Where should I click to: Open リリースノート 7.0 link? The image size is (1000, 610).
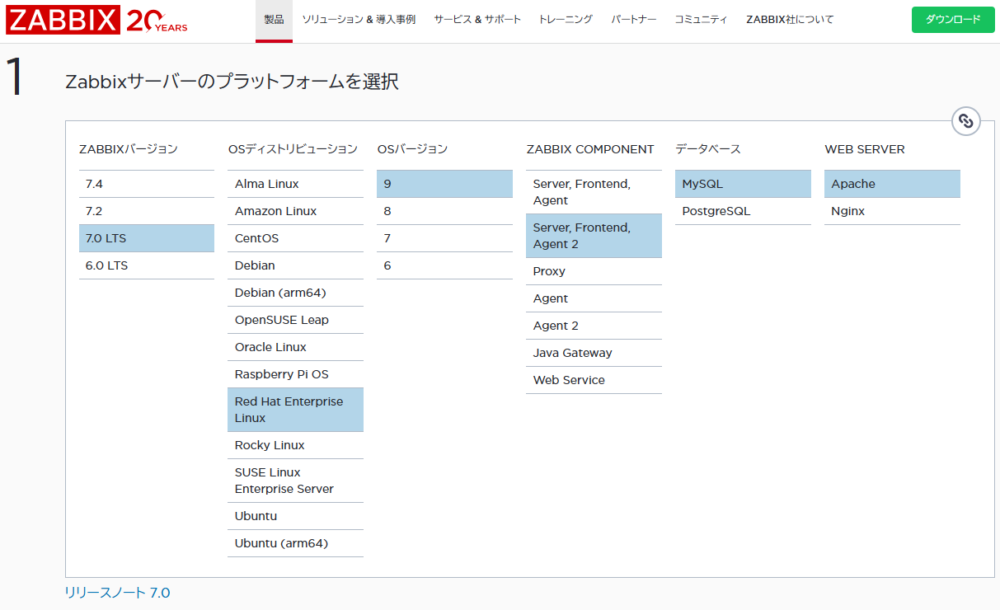click(x=118, y=593)
